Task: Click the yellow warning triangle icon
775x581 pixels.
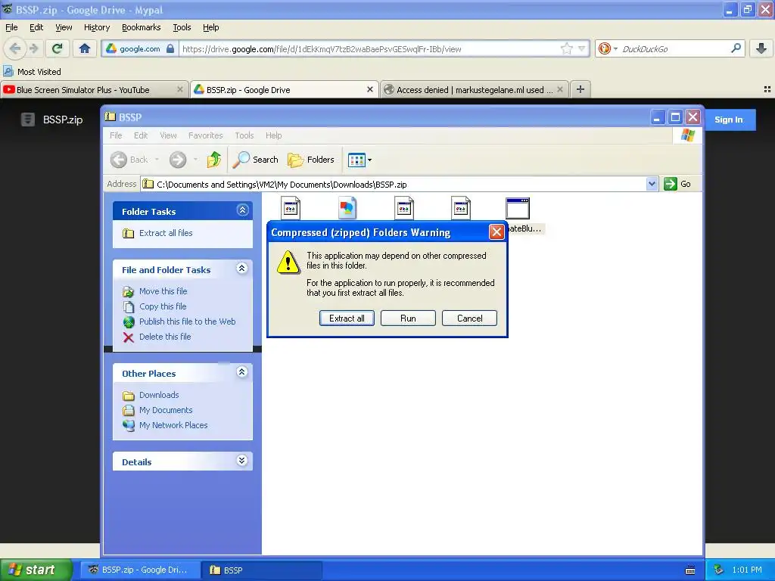Action: 288,261
